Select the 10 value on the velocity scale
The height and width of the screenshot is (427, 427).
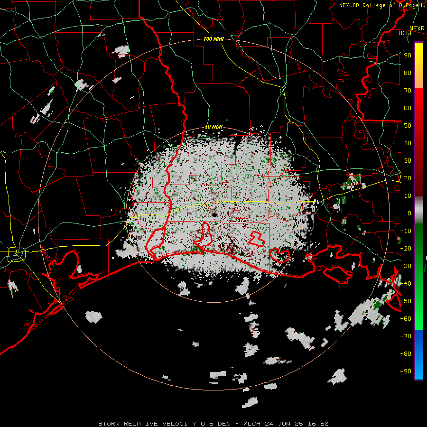(408, 196)
